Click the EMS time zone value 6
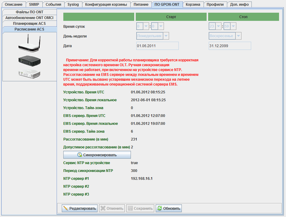The image size is (286, 217). tap(132, 131)
